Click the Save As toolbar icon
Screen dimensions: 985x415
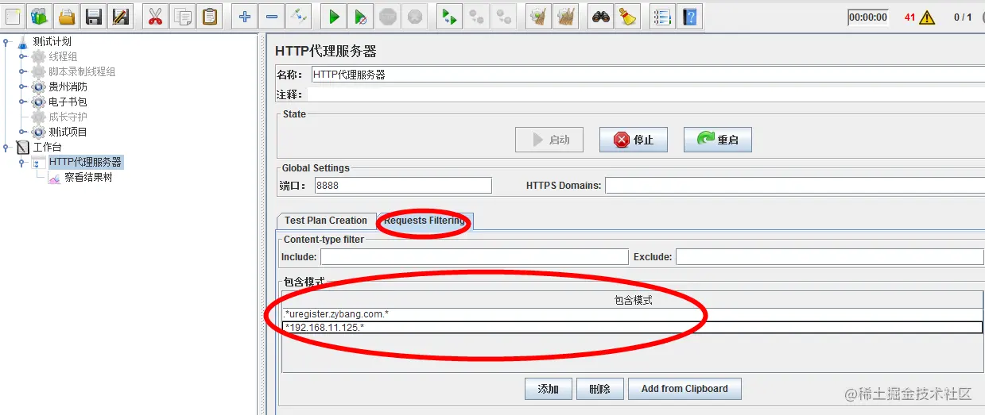pyautogui.click(x=121, y=16)
